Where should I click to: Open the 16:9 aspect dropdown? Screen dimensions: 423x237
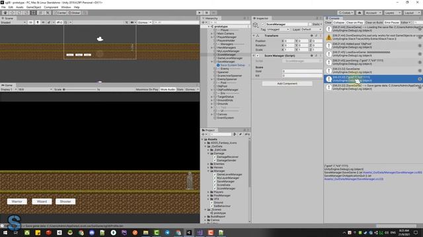tap(35, 90)
